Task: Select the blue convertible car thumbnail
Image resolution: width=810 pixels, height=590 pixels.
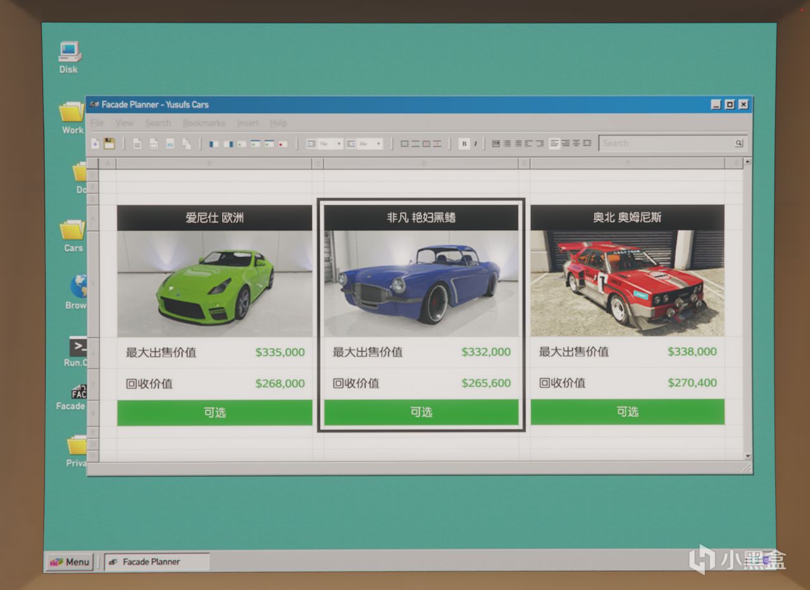Action: (x=421, y=283)
